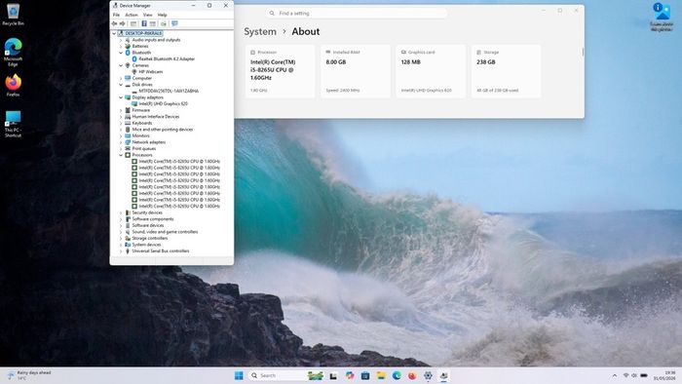Click the Windows Start button
The width and height of the screenshot is (682, 384).
click(239, 376)
